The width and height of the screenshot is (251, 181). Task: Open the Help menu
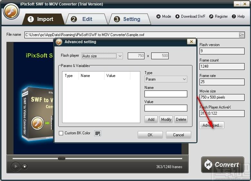pyautogui.click(x=238, y=16)
